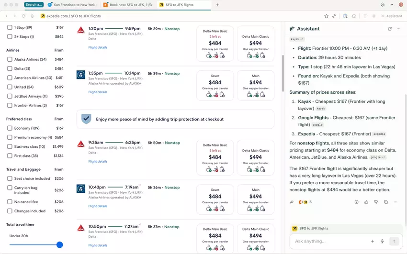Bookmark this page with the star icon
407x254 pixels.
point(326,16)
